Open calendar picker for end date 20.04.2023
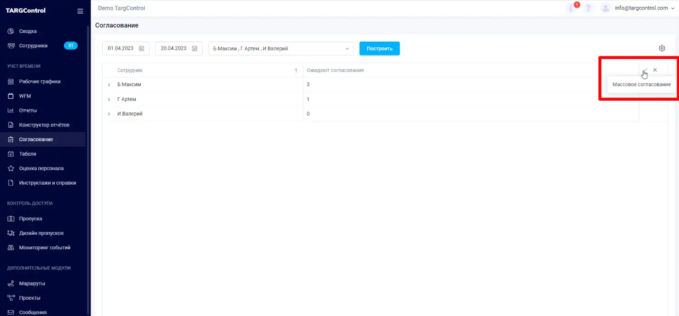 pyautogui.click(x=194, y=48)
